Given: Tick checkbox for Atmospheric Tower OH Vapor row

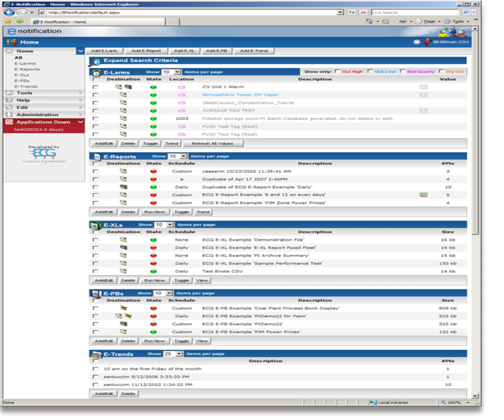Looking at the screenshot, I should (96, 95).
